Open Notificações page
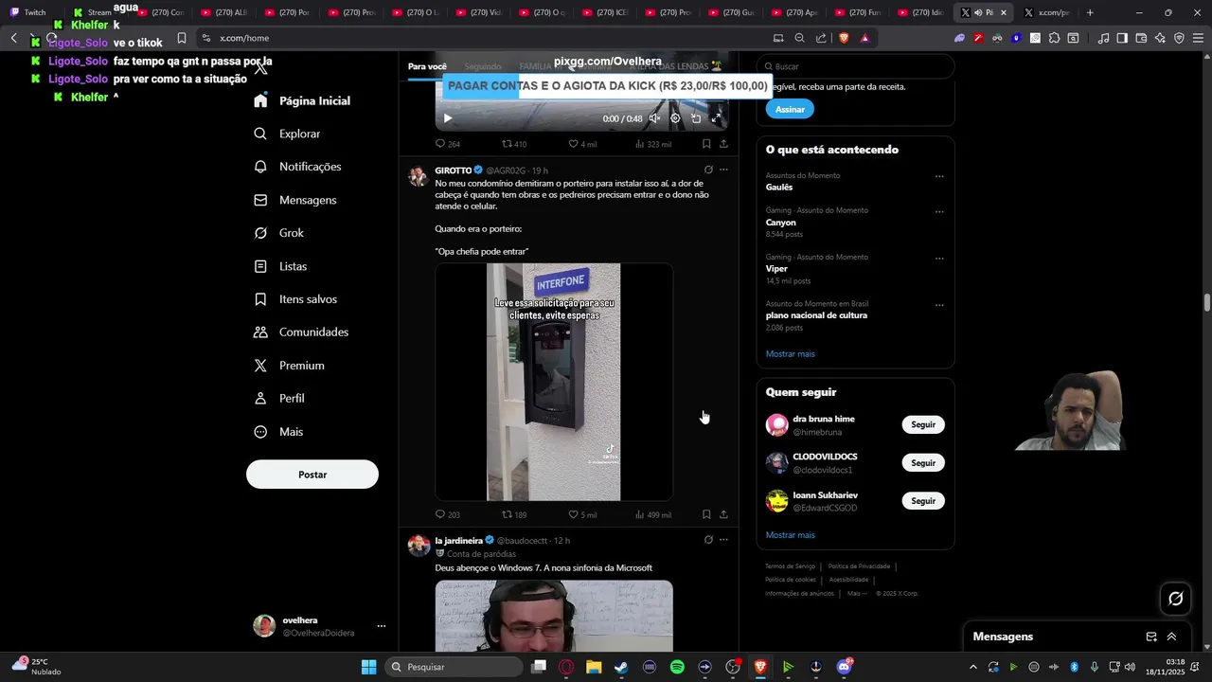1212x682 pixels. click(x=297, y=167)
